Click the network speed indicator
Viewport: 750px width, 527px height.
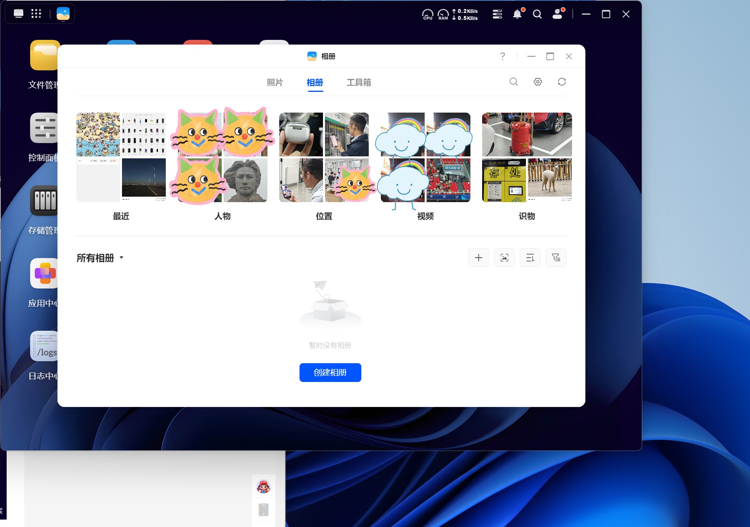(x=465, y=14)
